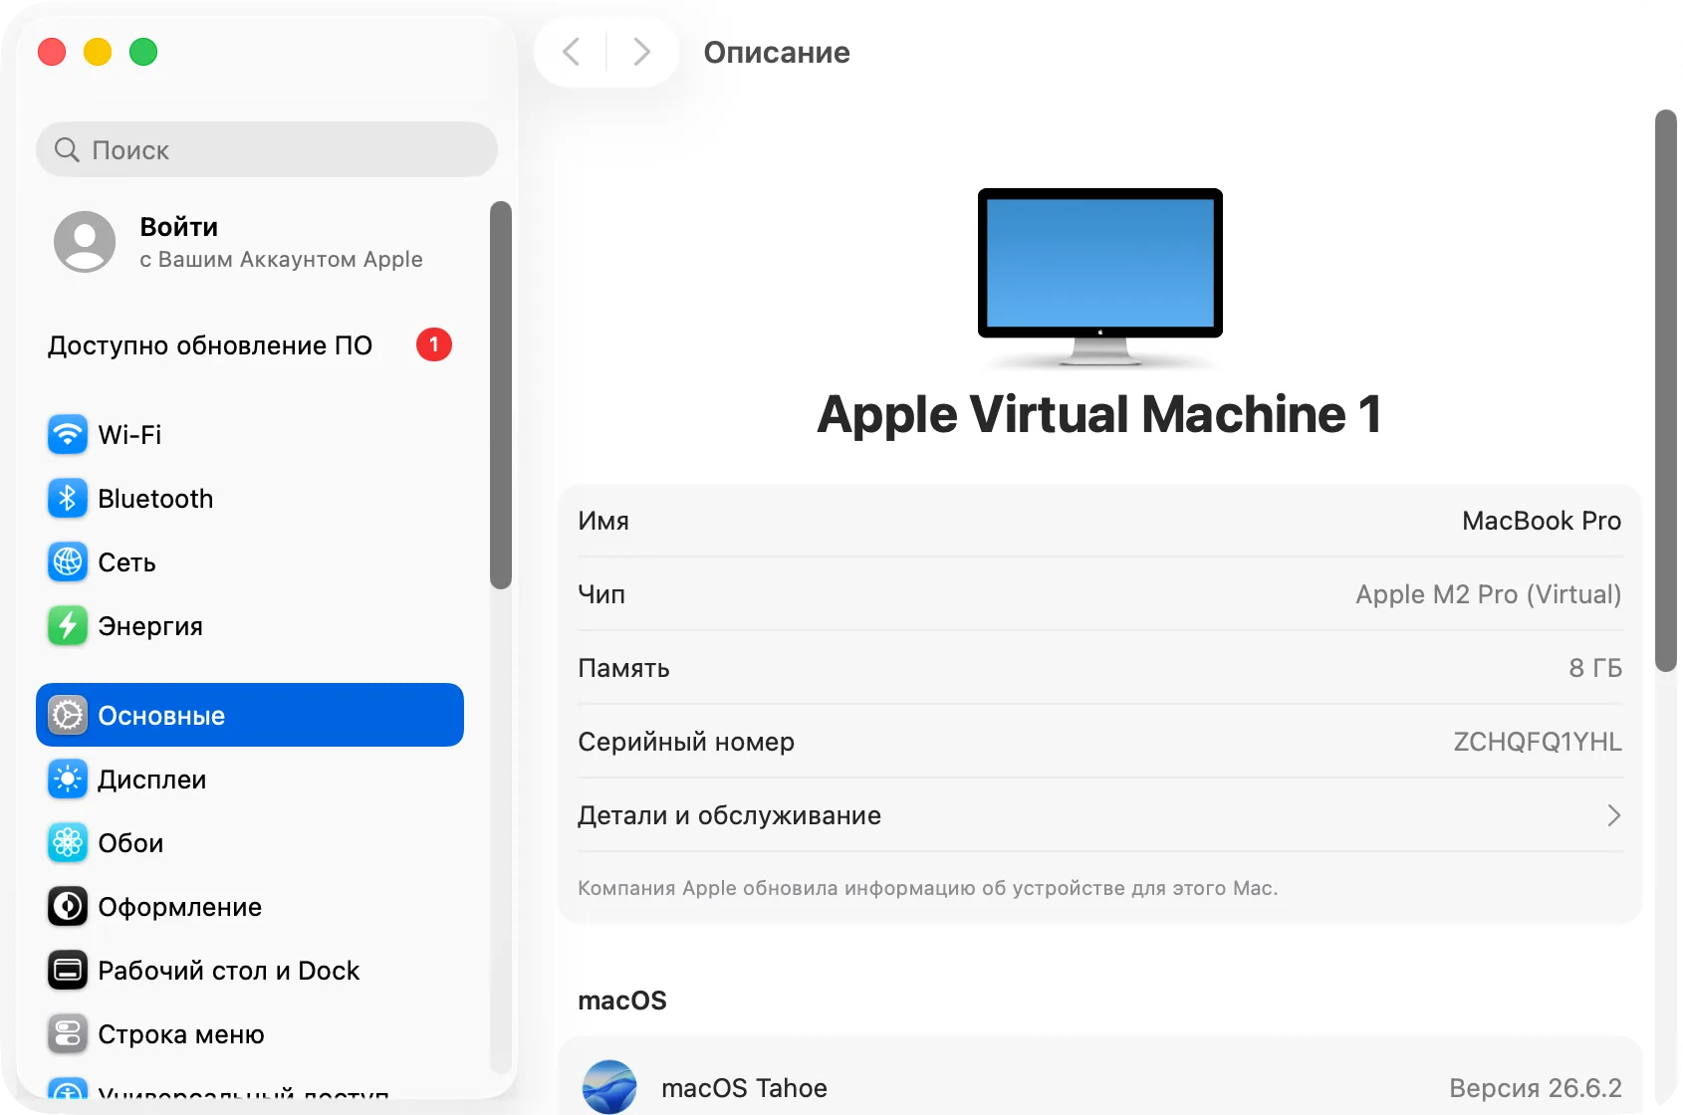
Task: Select Wi-Fi label in the sidebar
Action: click(x=129, y=435)
